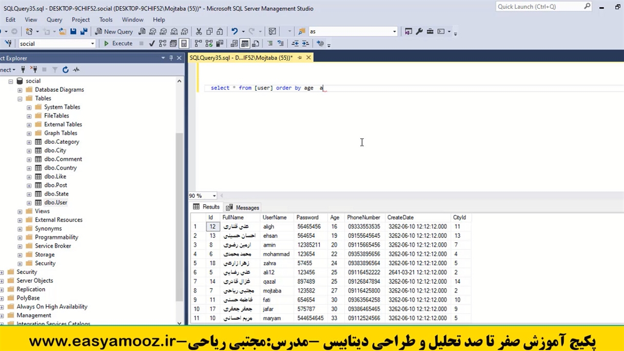
Task: Collapse the Tables folder in tree
Action: [x=20, y=98]
